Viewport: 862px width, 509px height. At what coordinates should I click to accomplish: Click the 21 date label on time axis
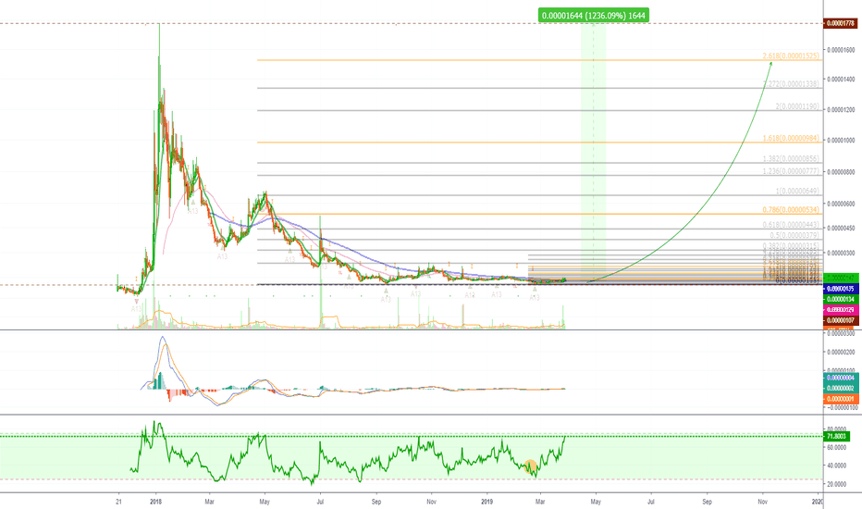118,502
